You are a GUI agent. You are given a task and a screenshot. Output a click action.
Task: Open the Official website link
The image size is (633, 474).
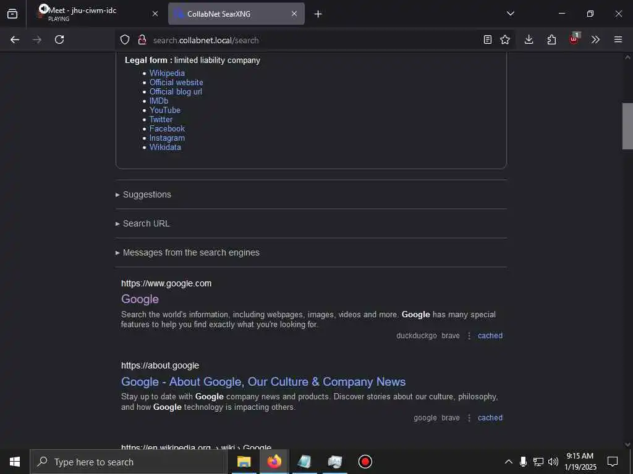click(x=176, y=82)
